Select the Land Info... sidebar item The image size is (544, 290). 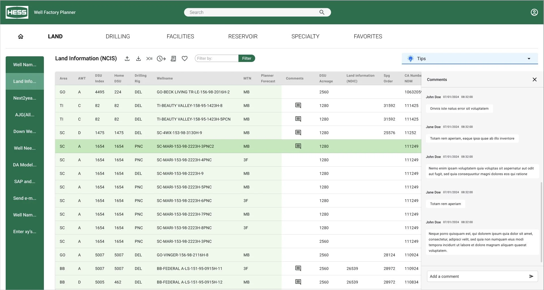coord(25,81)
